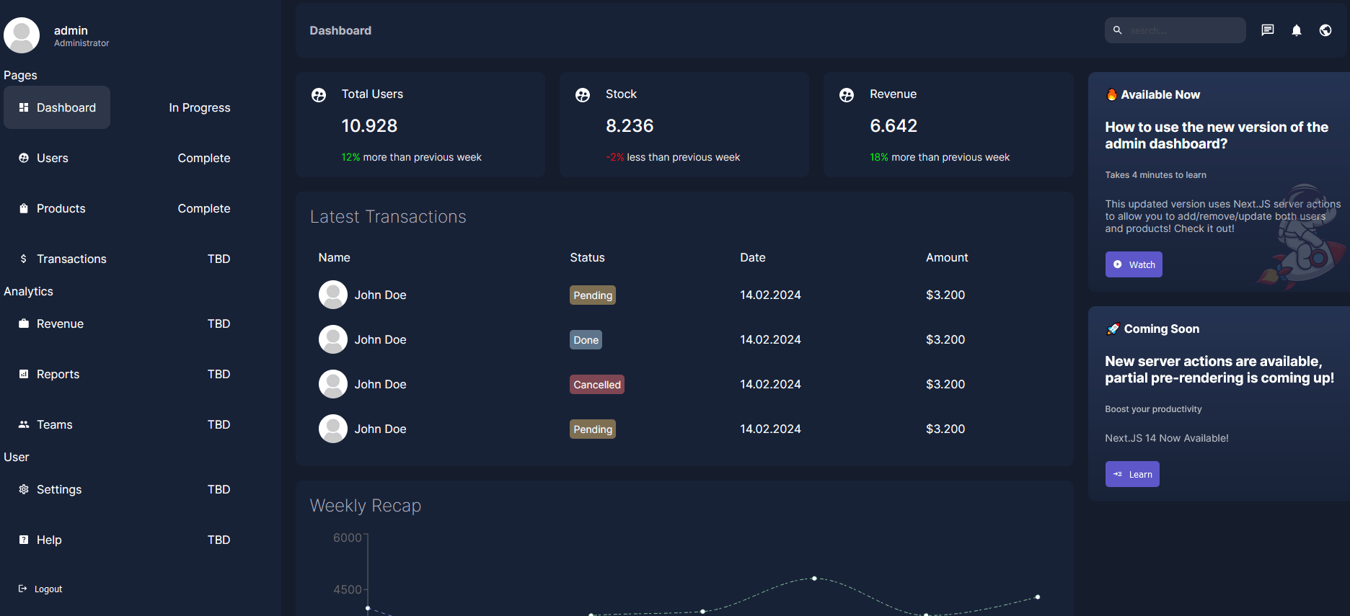Open the Users page in sidebar
The image size is (1350, 616).
(53, 158)
